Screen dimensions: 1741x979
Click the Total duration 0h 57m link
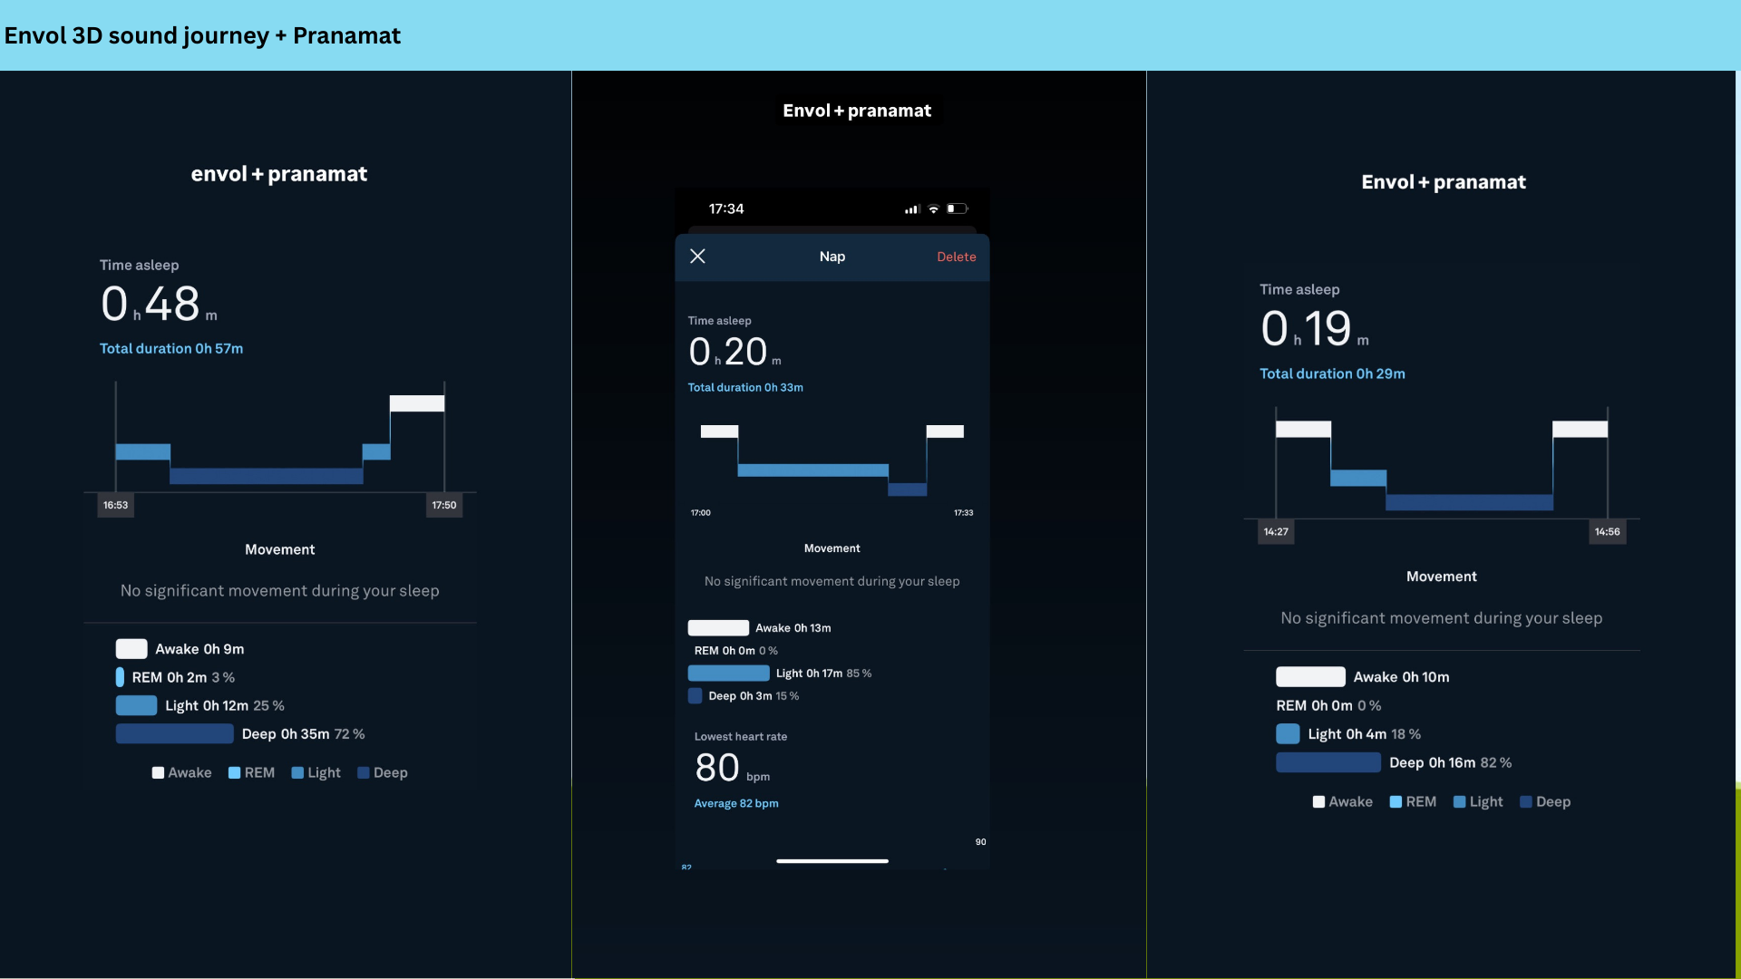coord(171,349)
